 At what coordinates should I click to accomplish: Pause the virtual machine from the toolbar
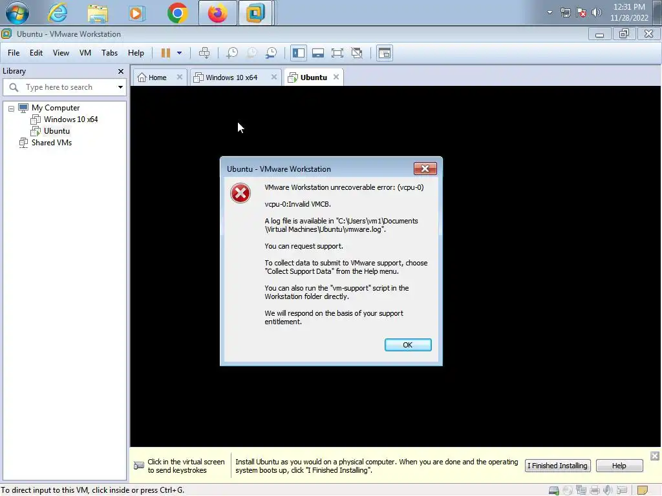(165, 53)
